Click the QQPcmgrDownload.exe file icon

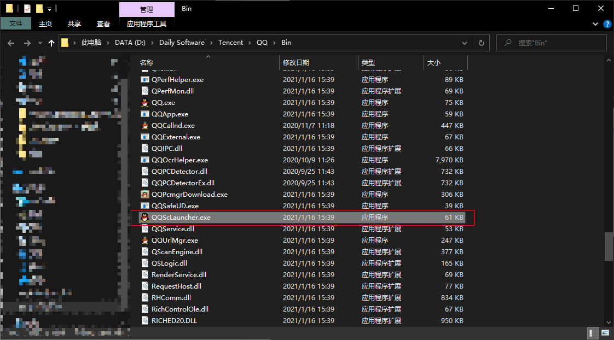coord(145,195)
